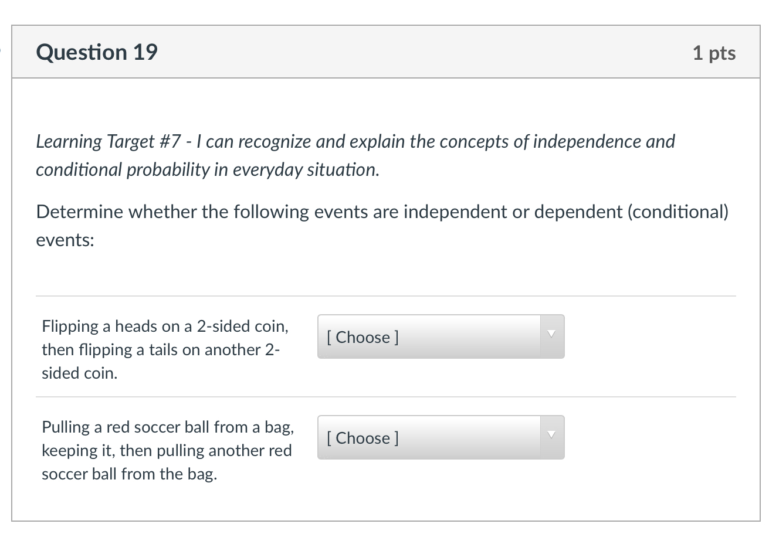
Task: Click the arrow on the second Choose dropdown
Action: 551,435
